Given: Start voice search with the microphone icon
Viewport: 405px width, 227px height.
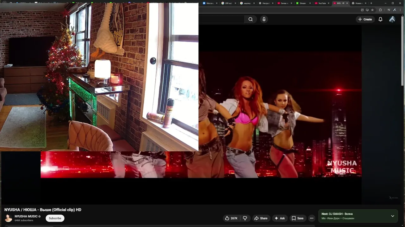Looking at the screenshot, I should tap(264, 19).
